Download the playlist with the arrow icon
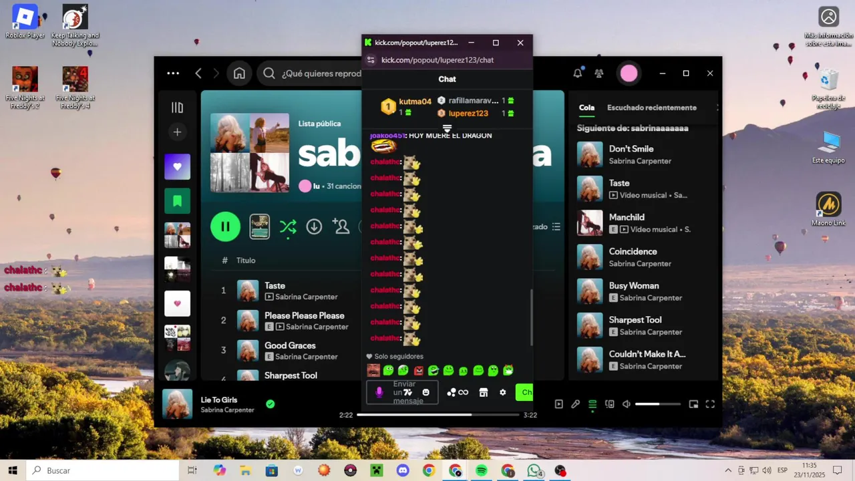Viewport: 855px width, 481px height. [314, 226]
